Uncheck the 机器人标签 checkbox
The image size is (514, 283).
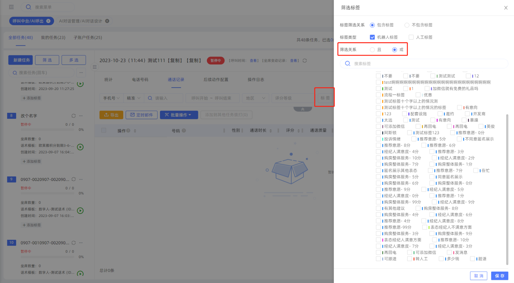[x=372, y=37]
